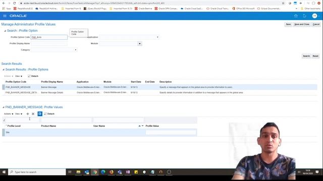
Task: Detach the Profile Values table
Action: (49, 114)
